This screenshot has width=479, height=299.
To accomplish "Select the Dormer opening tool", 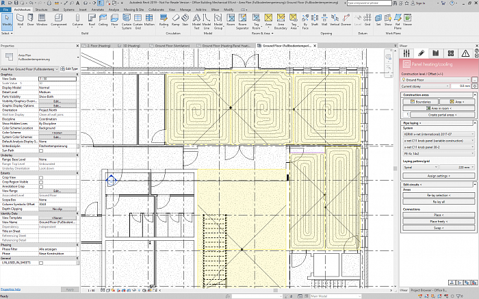I will (346, 20).
